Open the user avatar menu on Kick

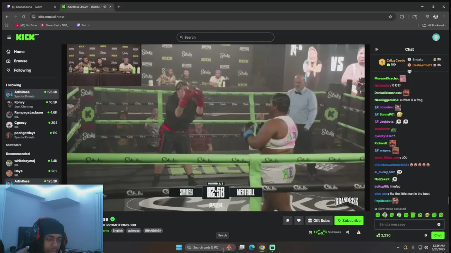(436, 37)
